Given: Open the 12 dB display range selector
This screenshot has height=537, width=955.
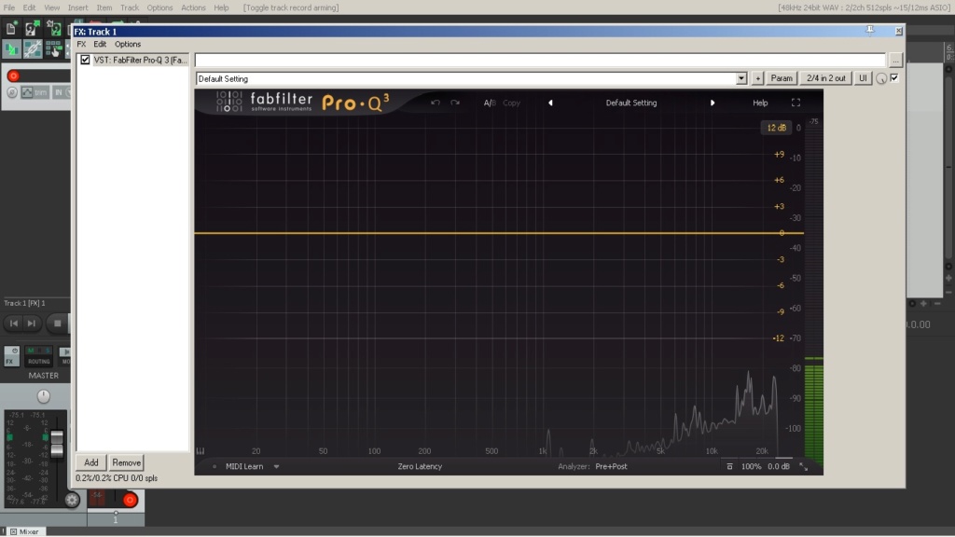Looking at the screenshot, I should (x=776, y=128).
